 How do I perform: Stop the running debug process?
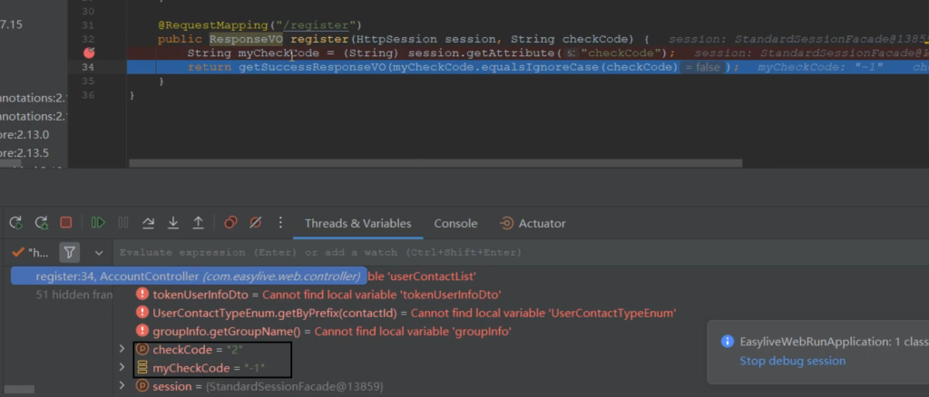tap(65, 223)
